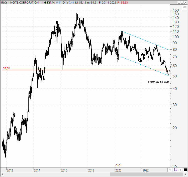The height and width of the screenshot is (177, 188).
Task: Close the INCY chart window
Action: point(185,3)
